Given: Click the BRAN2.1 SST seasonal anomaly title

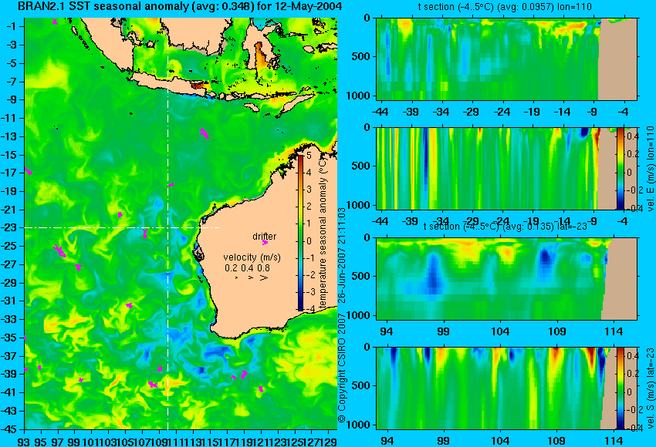Looking at the screenshot, I should click(180, 6).
